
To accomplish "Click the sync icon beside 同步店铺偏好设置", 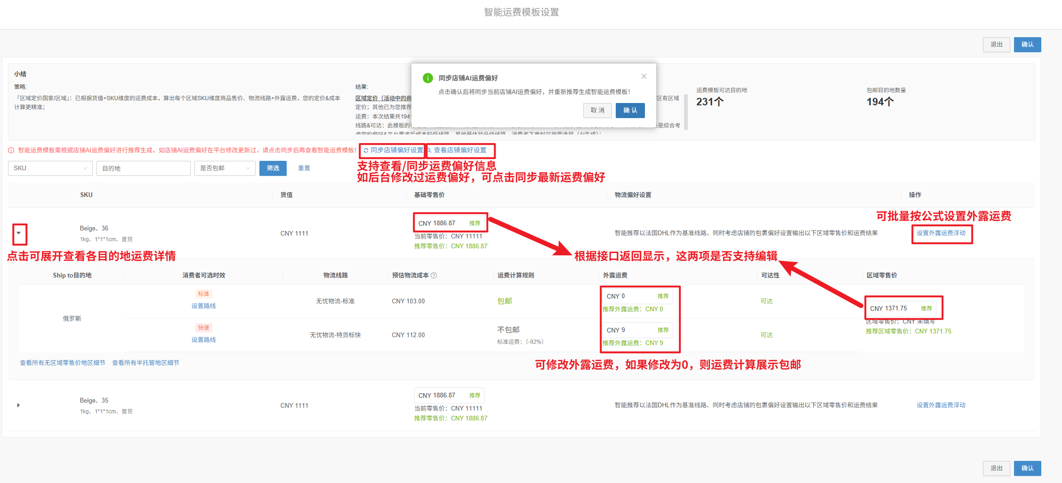I will 366,150.
